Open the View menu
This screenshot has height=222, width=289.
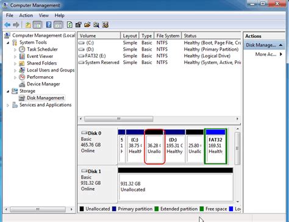pyautogui.click(x=44, y=15)
